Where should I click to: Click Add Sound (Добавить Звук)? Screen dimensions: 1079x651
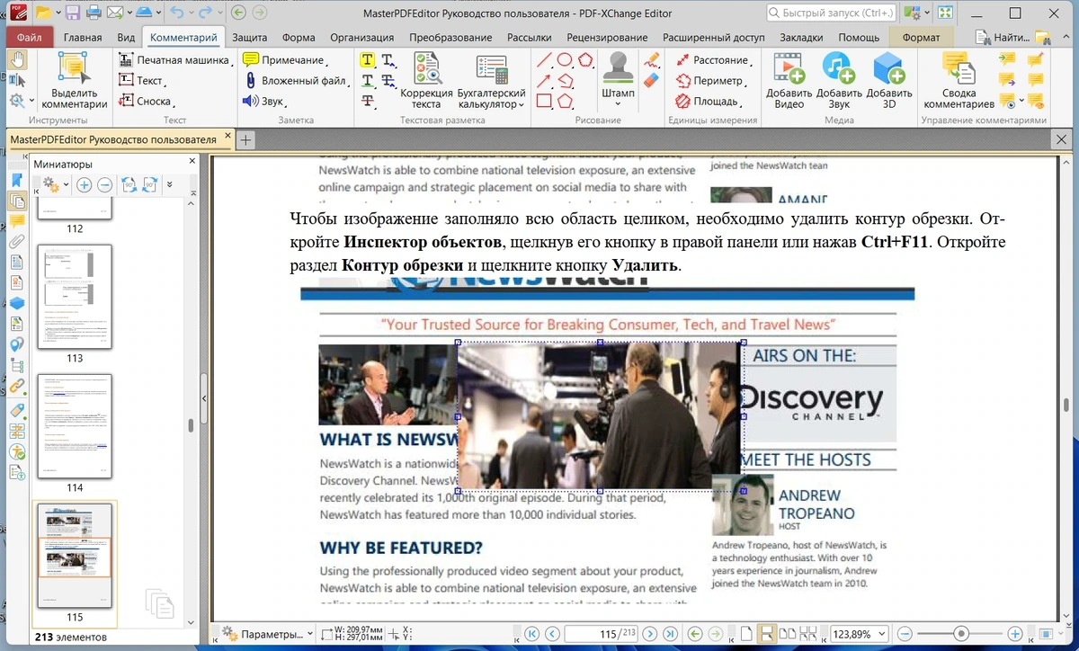coord(839,80)
